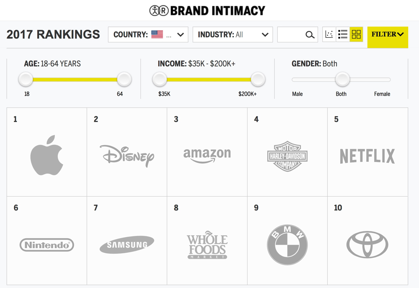Image resolution: width=419 pixels, height=288 pixels.
Task: Open the Disney logo tile
Action: [127, 152]
